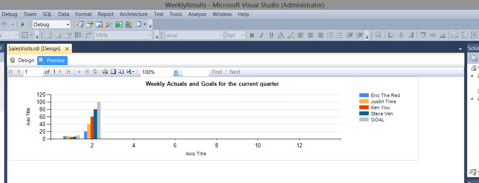Viewport: 479px width, 183px height.
Task: Switch to the Design tab
Action: click(22, 60)
